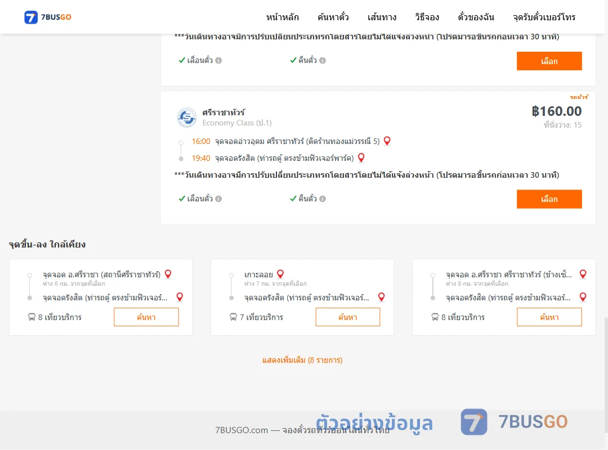Info icon beside คืนตั๋ว on ศรีราชาทัวร์ card

pos(323,199)
